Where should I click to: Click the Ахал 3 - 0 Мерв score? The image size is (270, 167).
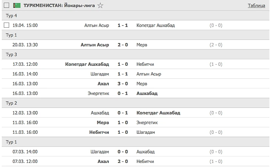point(122,84)
